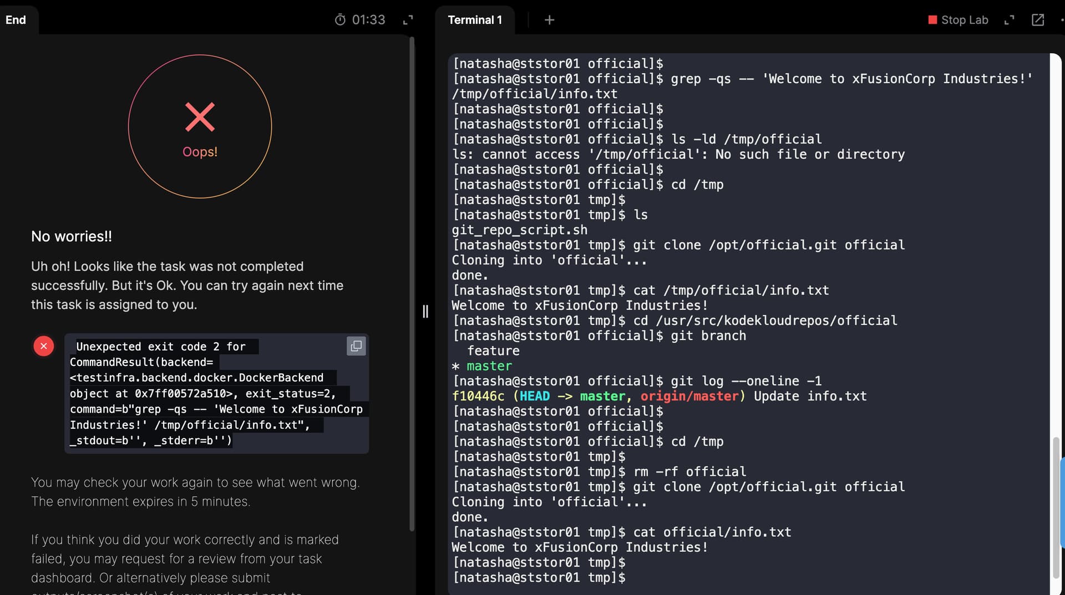Viewport: 1065px width, 595px height.
Task: Click the green master branch name
Action: click(489, 366)
